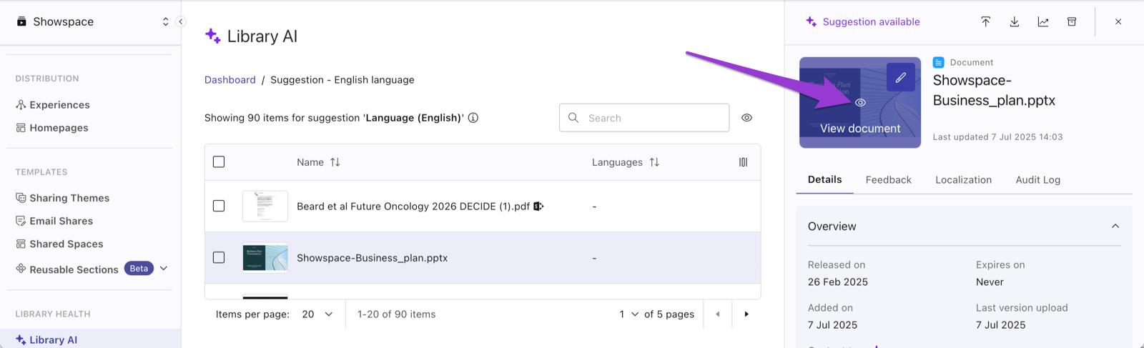Click the download icon in document panel

(1014, 21)
